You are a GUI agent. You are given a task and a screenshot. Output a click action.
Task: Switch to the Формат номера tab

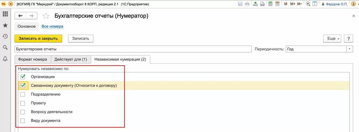click(x=33, y=59)
